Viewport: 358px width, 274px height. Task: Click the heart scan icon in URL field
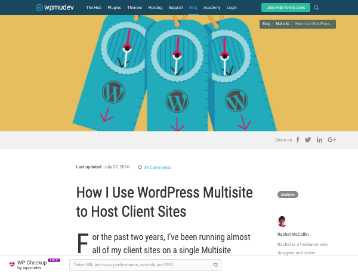click(x=215, y=264)
